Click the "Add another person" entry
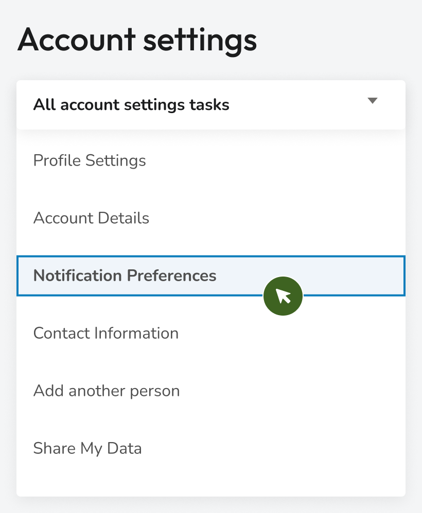The width and height of the screenshot is (422, 513). (106, 391)
